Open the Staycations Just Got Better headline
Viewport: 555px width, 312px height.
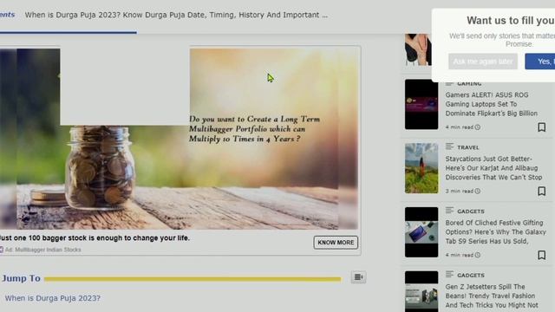click(x=493, y=168)
